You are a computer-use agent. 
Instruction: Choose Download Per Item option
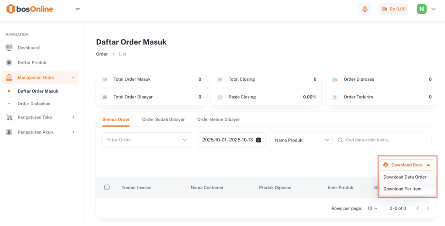coord(402,189)
